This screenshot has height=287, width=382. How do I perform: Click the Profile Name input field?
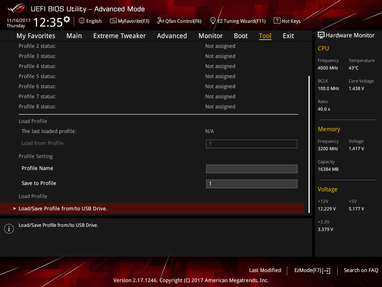tap(252, 169)
